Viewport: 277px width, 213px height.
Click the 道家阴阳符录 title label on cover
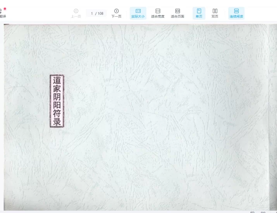tap(57, 101)
